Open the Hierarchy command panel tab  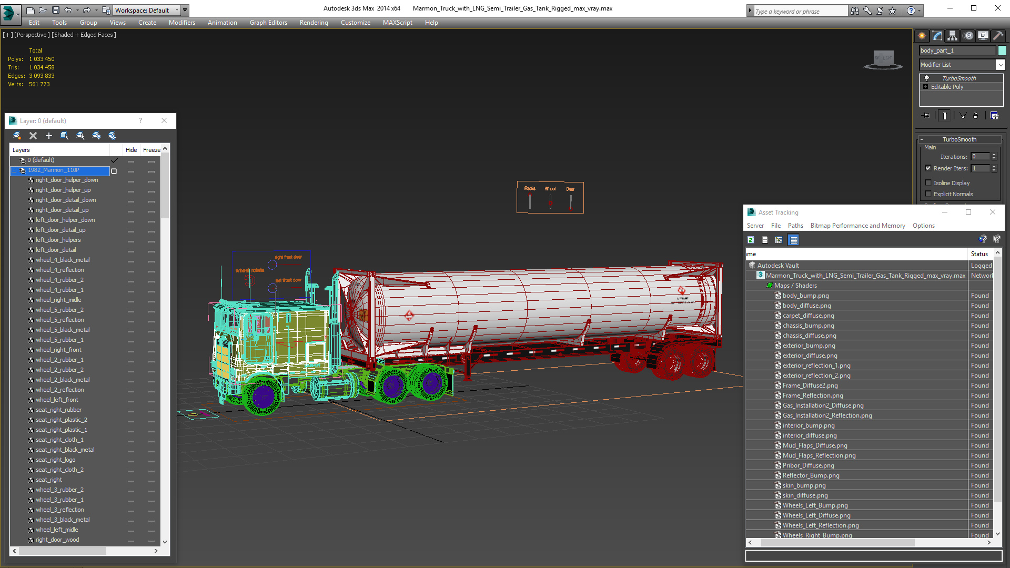(953, 36)
